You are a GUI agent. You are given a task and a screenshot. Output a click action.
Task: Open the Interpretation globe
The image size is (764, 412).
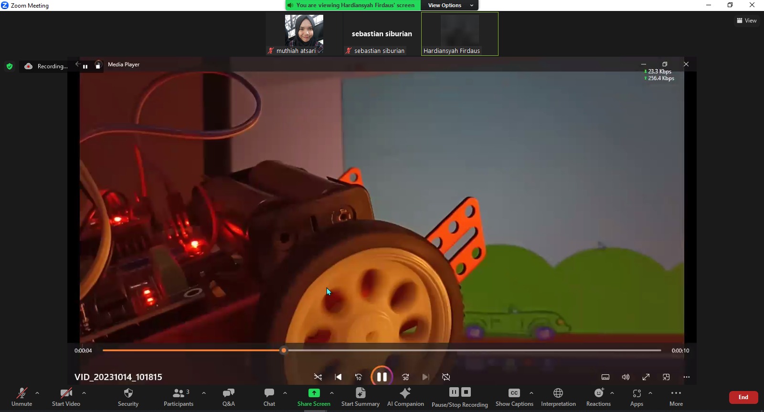(558, 397)
